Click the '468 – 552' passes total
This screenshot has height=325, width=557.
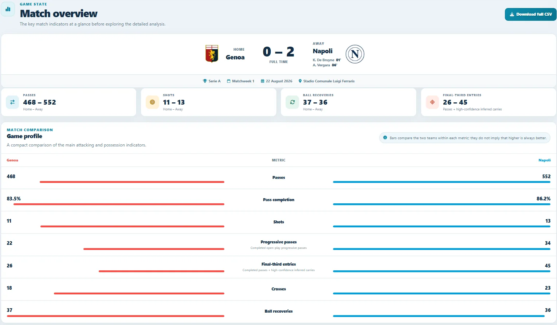click(39, 102)
